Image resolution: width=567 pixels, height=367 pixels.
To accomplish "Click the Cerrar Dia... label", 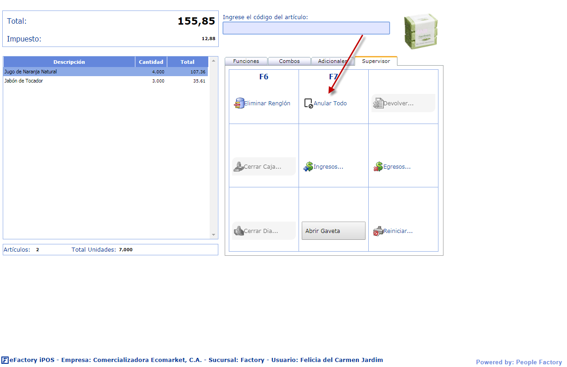I will click(x=261, y=231).
